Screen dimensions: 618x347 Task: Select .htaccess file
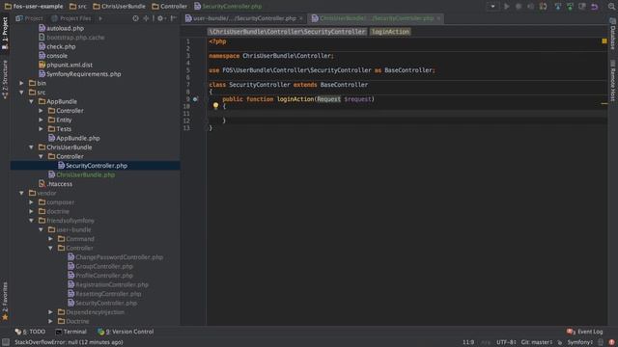[55, 184]
